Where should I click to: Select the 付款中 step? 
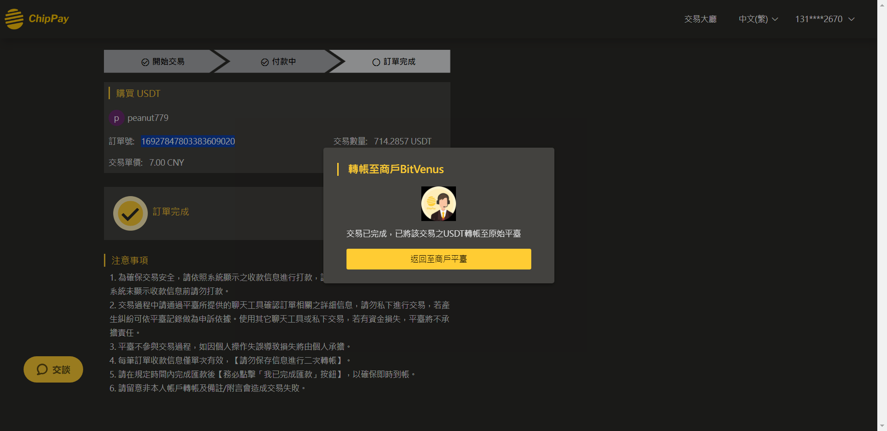pyautogui.click(x=278, y=61)
